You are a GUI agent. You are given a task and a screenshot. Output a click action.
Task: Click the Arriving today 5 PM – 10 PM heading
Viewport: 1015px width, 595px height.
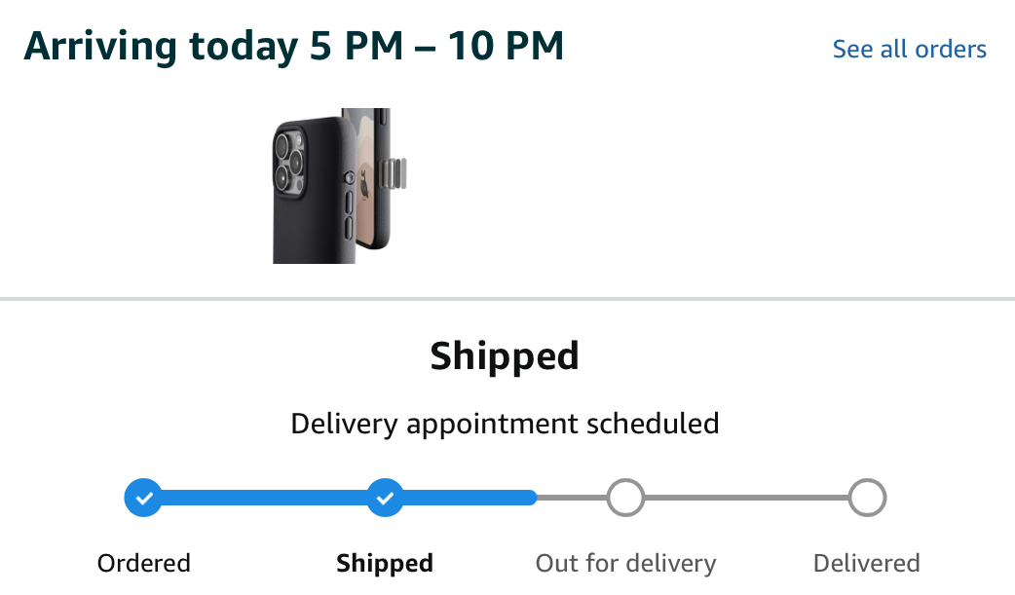[x=294, y=47]
